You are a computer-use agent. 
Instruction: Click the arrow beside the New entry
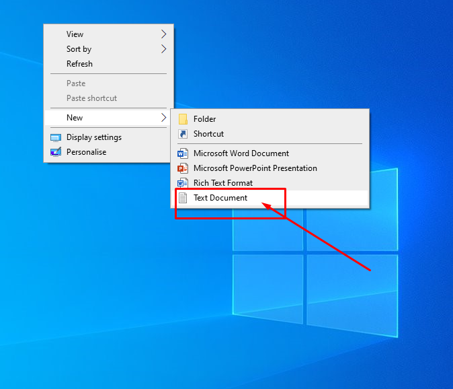[163, 118]
